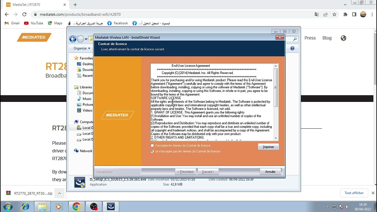
Task: Go back with the Précédent button
Action: (185, 172)
